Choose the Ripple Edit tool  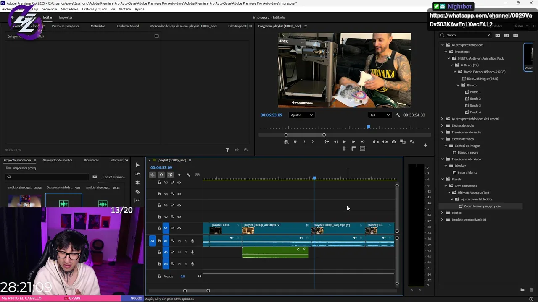137,183
